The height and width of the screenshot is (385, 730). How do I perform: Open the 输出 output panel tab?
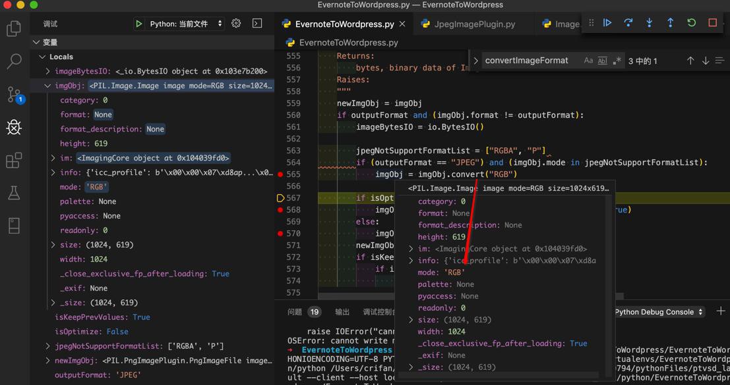click(x=342, y=312)
